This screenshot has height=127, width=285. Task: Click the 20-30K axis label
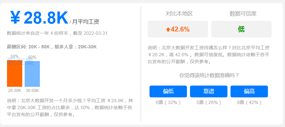click(15, 90)
